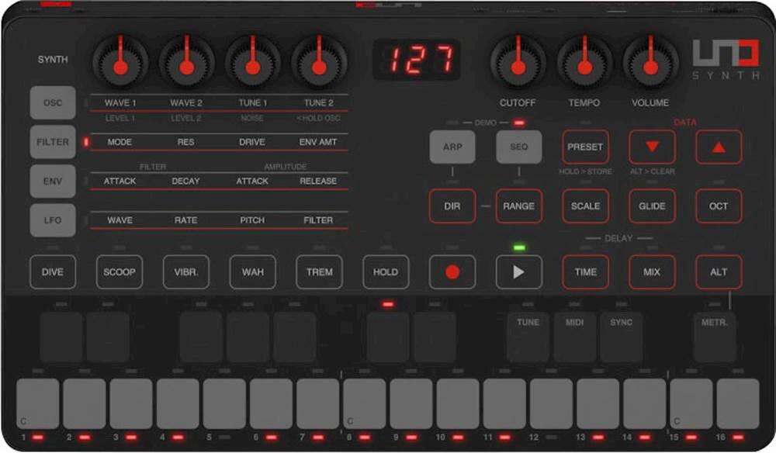The height and width of the screenshot is (453, 776).
Task: Toggle the HOLD function
Action: pos(386,272)
